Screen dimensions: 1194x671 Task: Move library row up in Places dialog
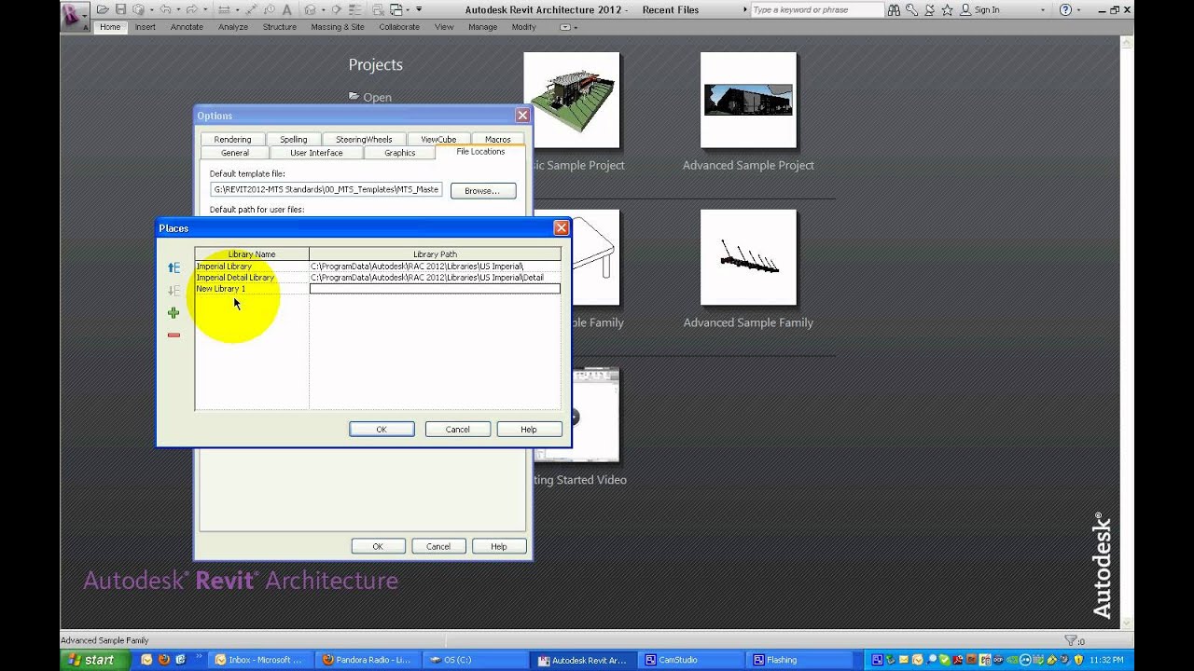coord(174,267)
